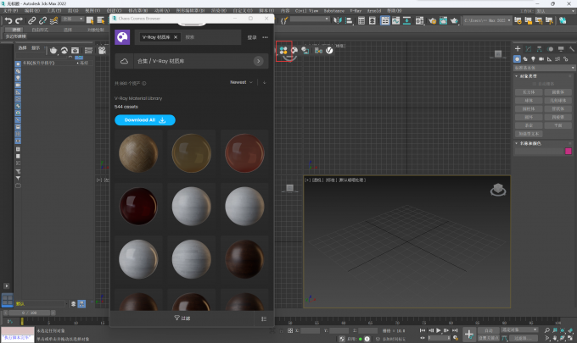Viewport: 577px width, 343px height.
Task: Open the Civil View menu
Action: pos(306,11)
